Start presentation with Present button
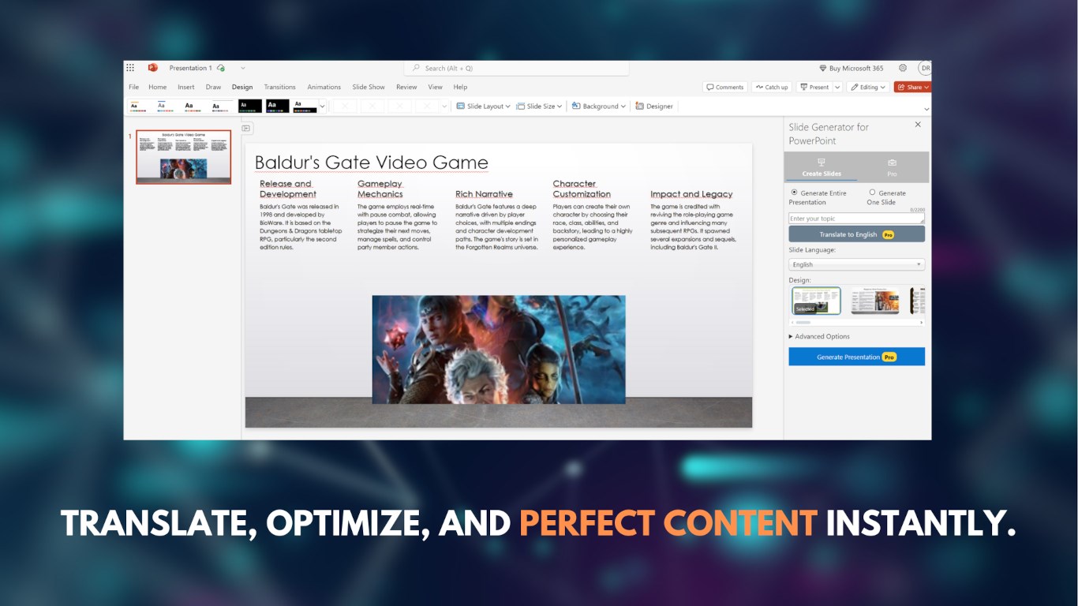Viewport: 1078px width, 606px height. coord(814,87)
